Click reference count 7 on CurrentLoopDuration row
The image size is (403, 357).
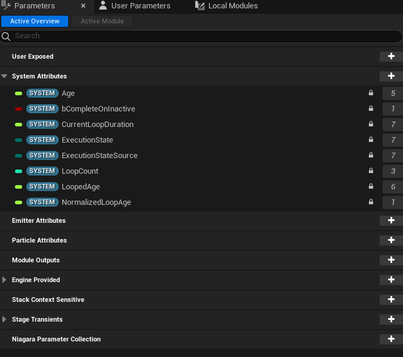pyautogui.click(x=393, y=125)
